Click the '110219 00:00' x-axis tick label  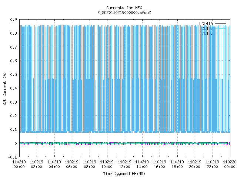tap(19, 164)
